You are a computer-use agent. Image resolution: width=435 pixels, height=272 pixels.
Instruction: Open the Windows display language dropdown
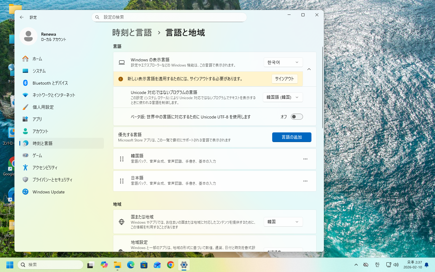pos(283,62)
